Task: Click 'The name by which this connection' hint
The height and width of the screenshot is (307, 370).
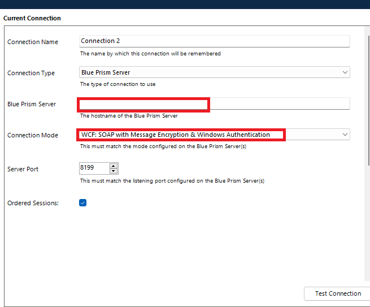Action: (x=150, y=54)
